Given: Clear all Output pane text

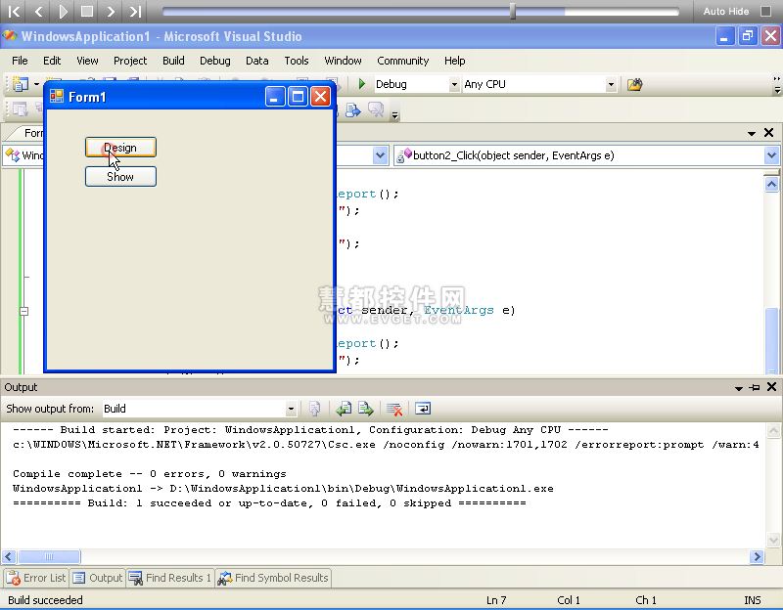Looking at the screenshot, I should [x=394, y=409].
